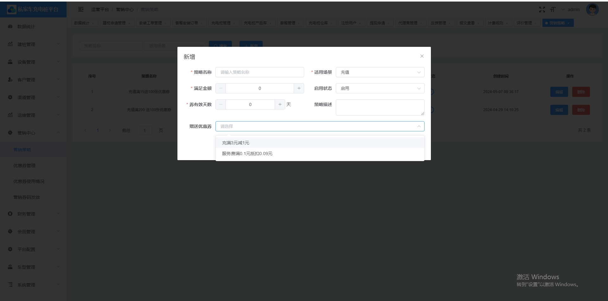The height and width of the screenshot is (301, 608).
Task: Choose option 服务费满0.1元抵扣0.09元
Action: (320, 154)
